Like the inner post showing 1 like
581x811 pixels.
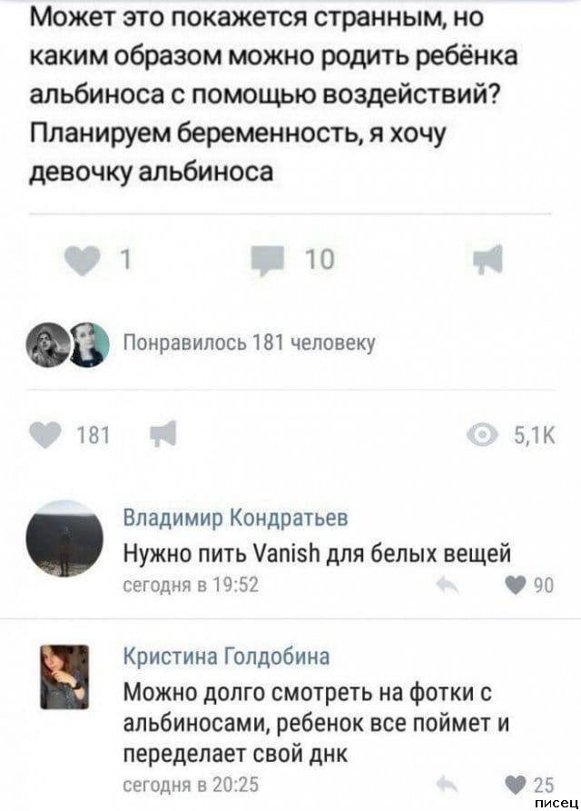coord(83,259)
